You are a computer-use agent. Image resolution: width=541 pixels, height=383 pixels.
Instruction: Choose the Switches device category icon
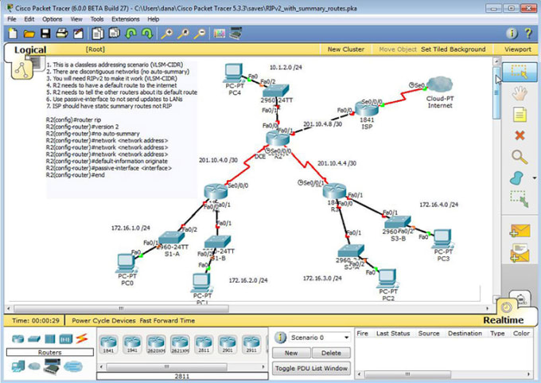34,338
